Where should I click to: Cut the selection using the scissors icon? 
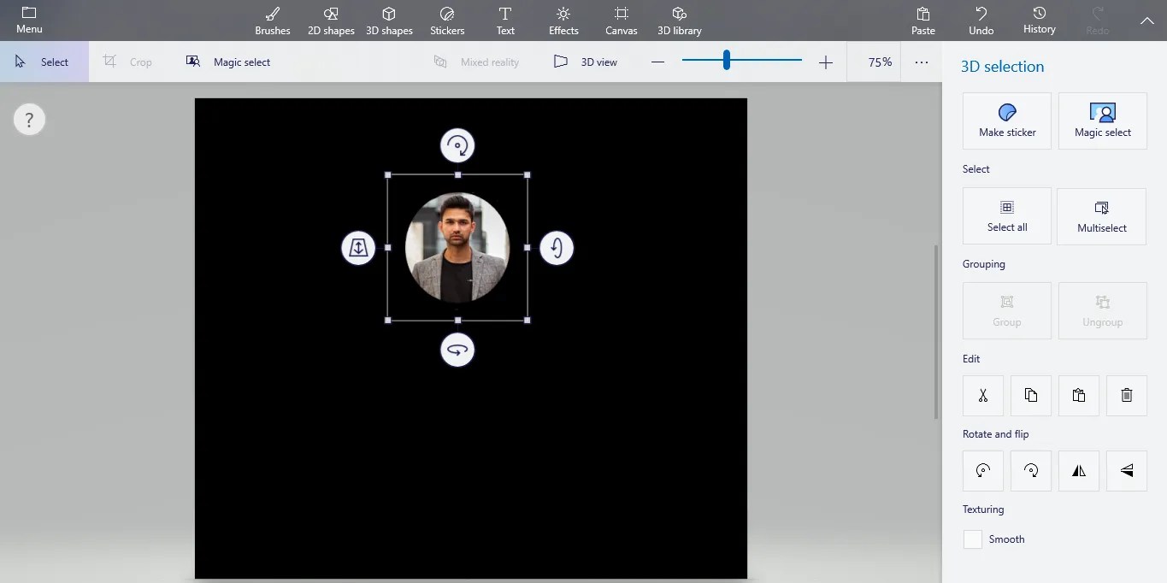982,395
